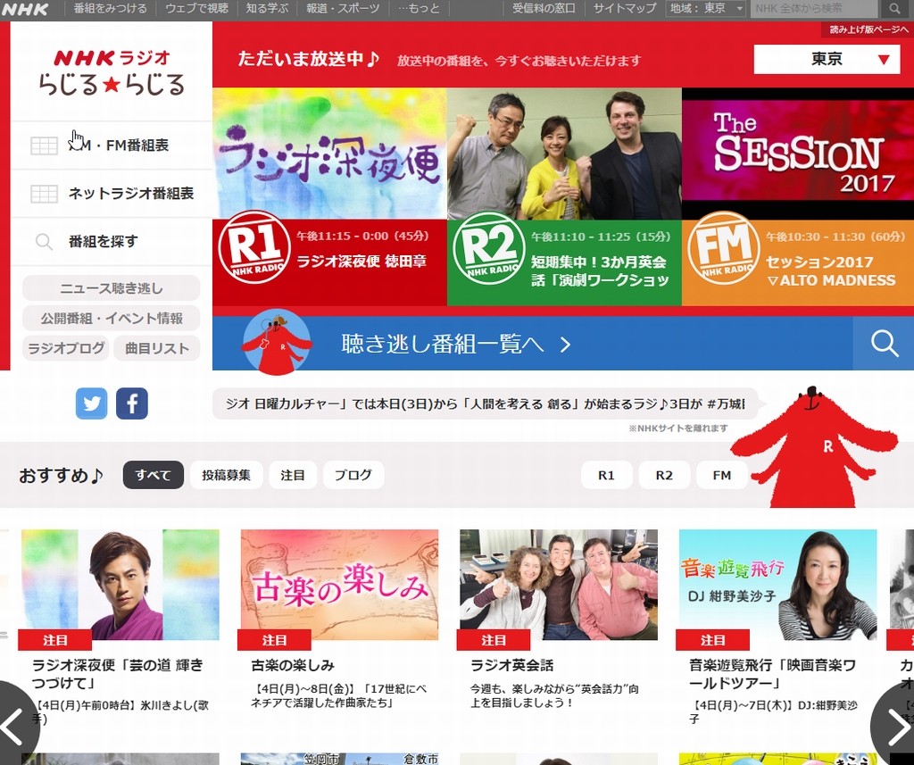Select the すべて filter
Viewport: 914px width, 765px height.
pos(154,475)
